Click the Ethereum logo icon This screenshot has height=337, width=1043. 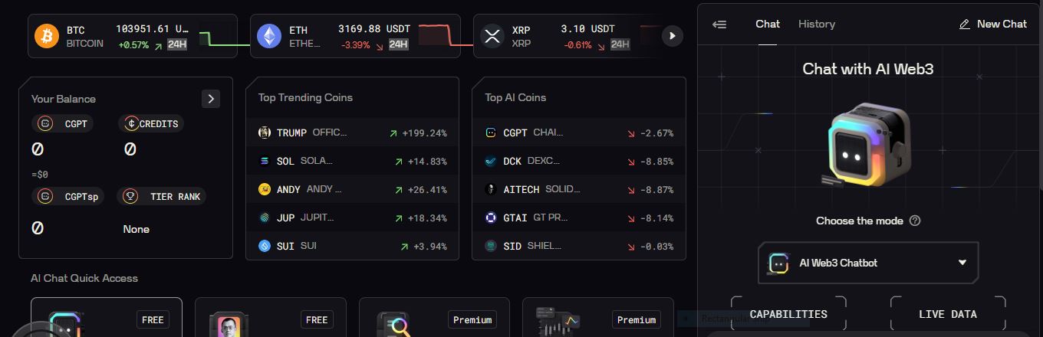pyautogui.click(x=269, y=36)
